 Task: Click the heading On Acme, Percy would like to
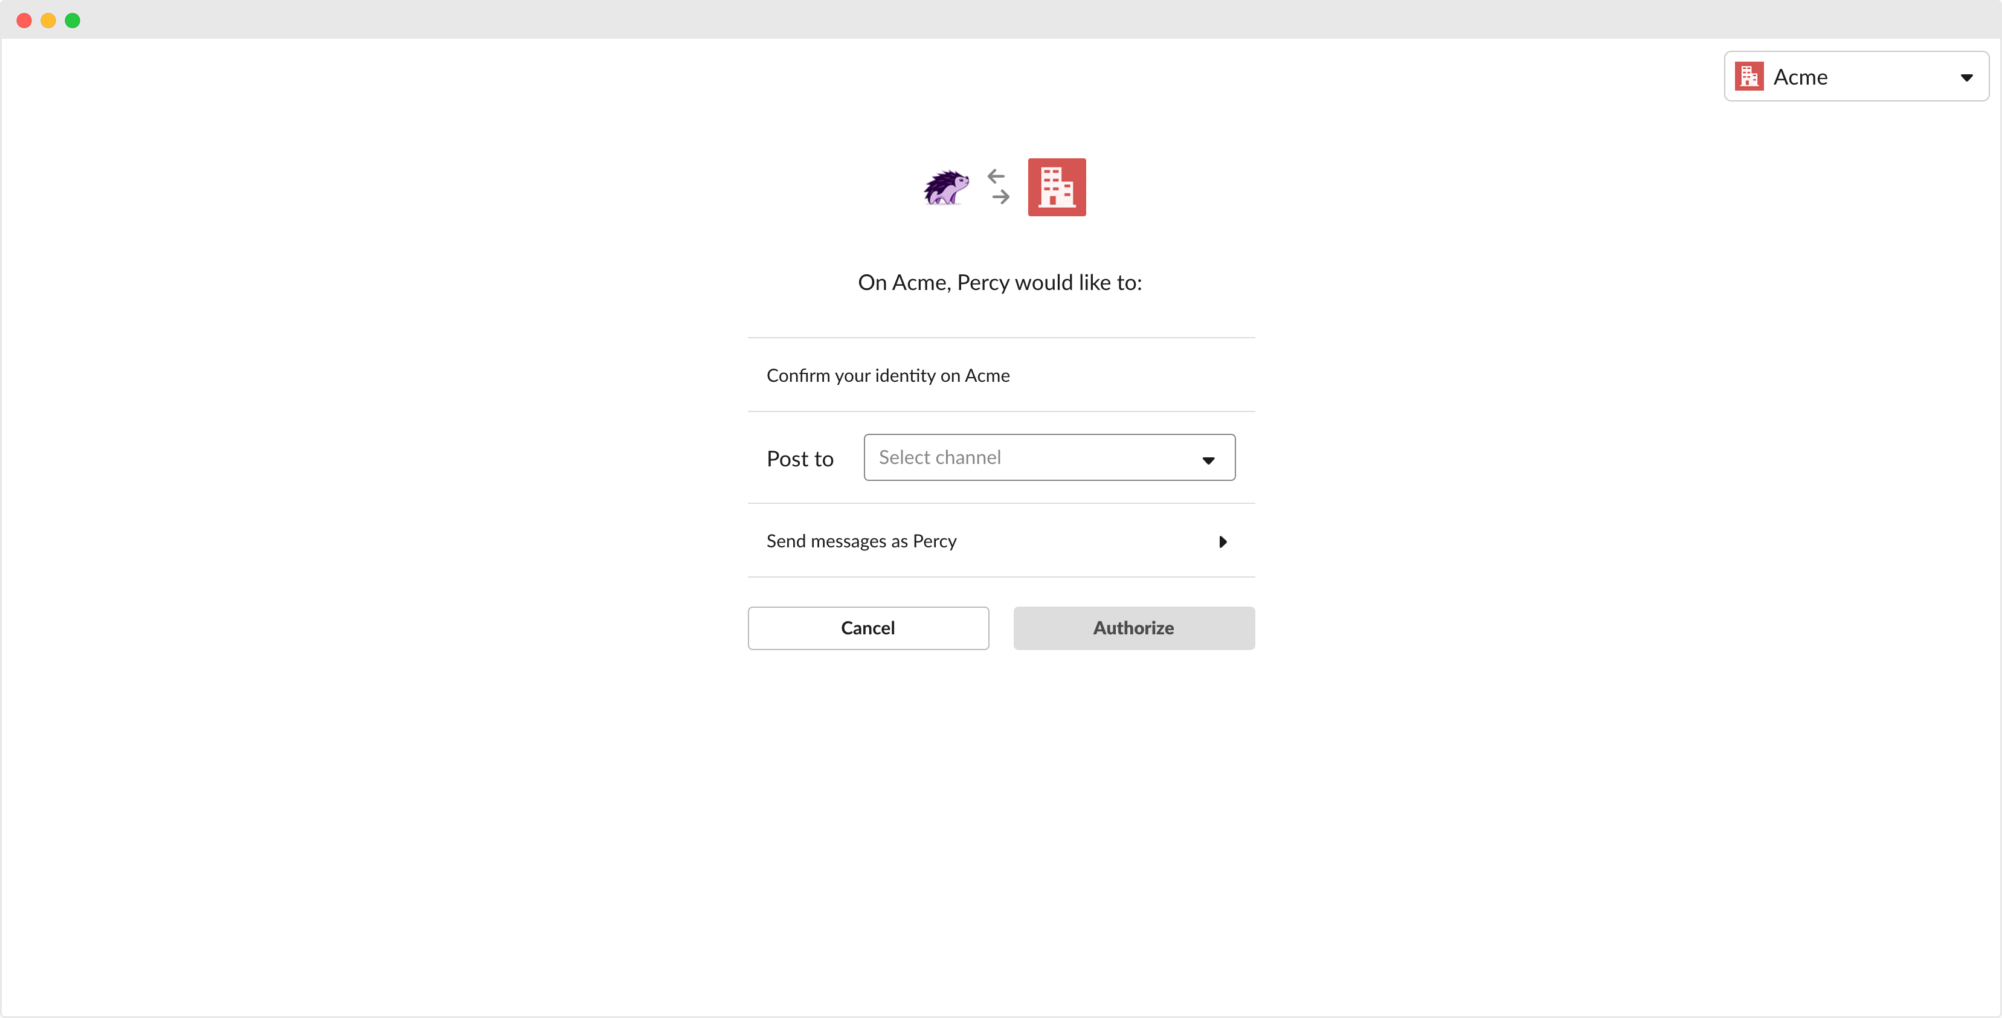pyautogui.click(x=999, y=282)
